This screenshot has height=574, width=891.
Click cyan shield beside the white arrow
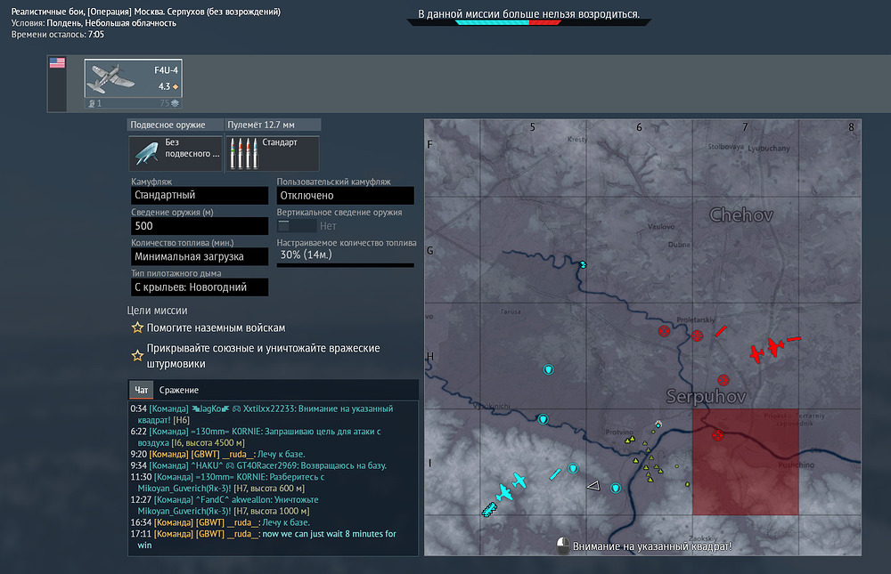(616, 489)
